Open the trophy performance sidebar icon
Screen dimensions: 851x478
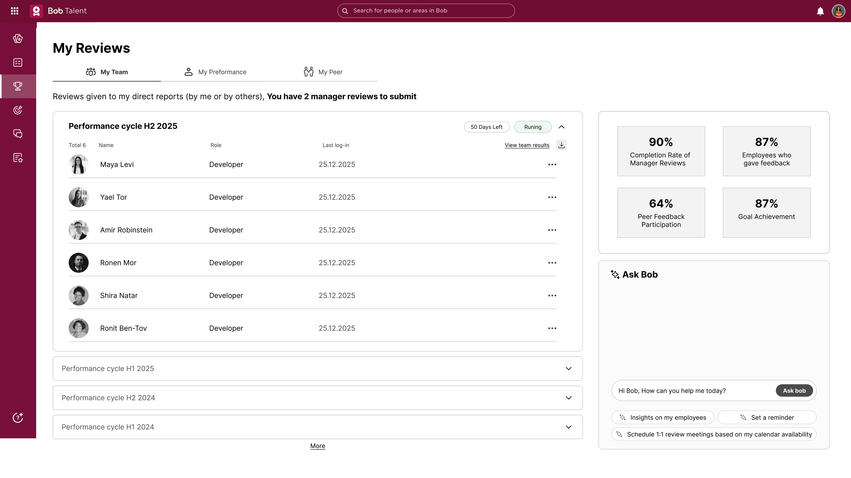click(18, 86)
